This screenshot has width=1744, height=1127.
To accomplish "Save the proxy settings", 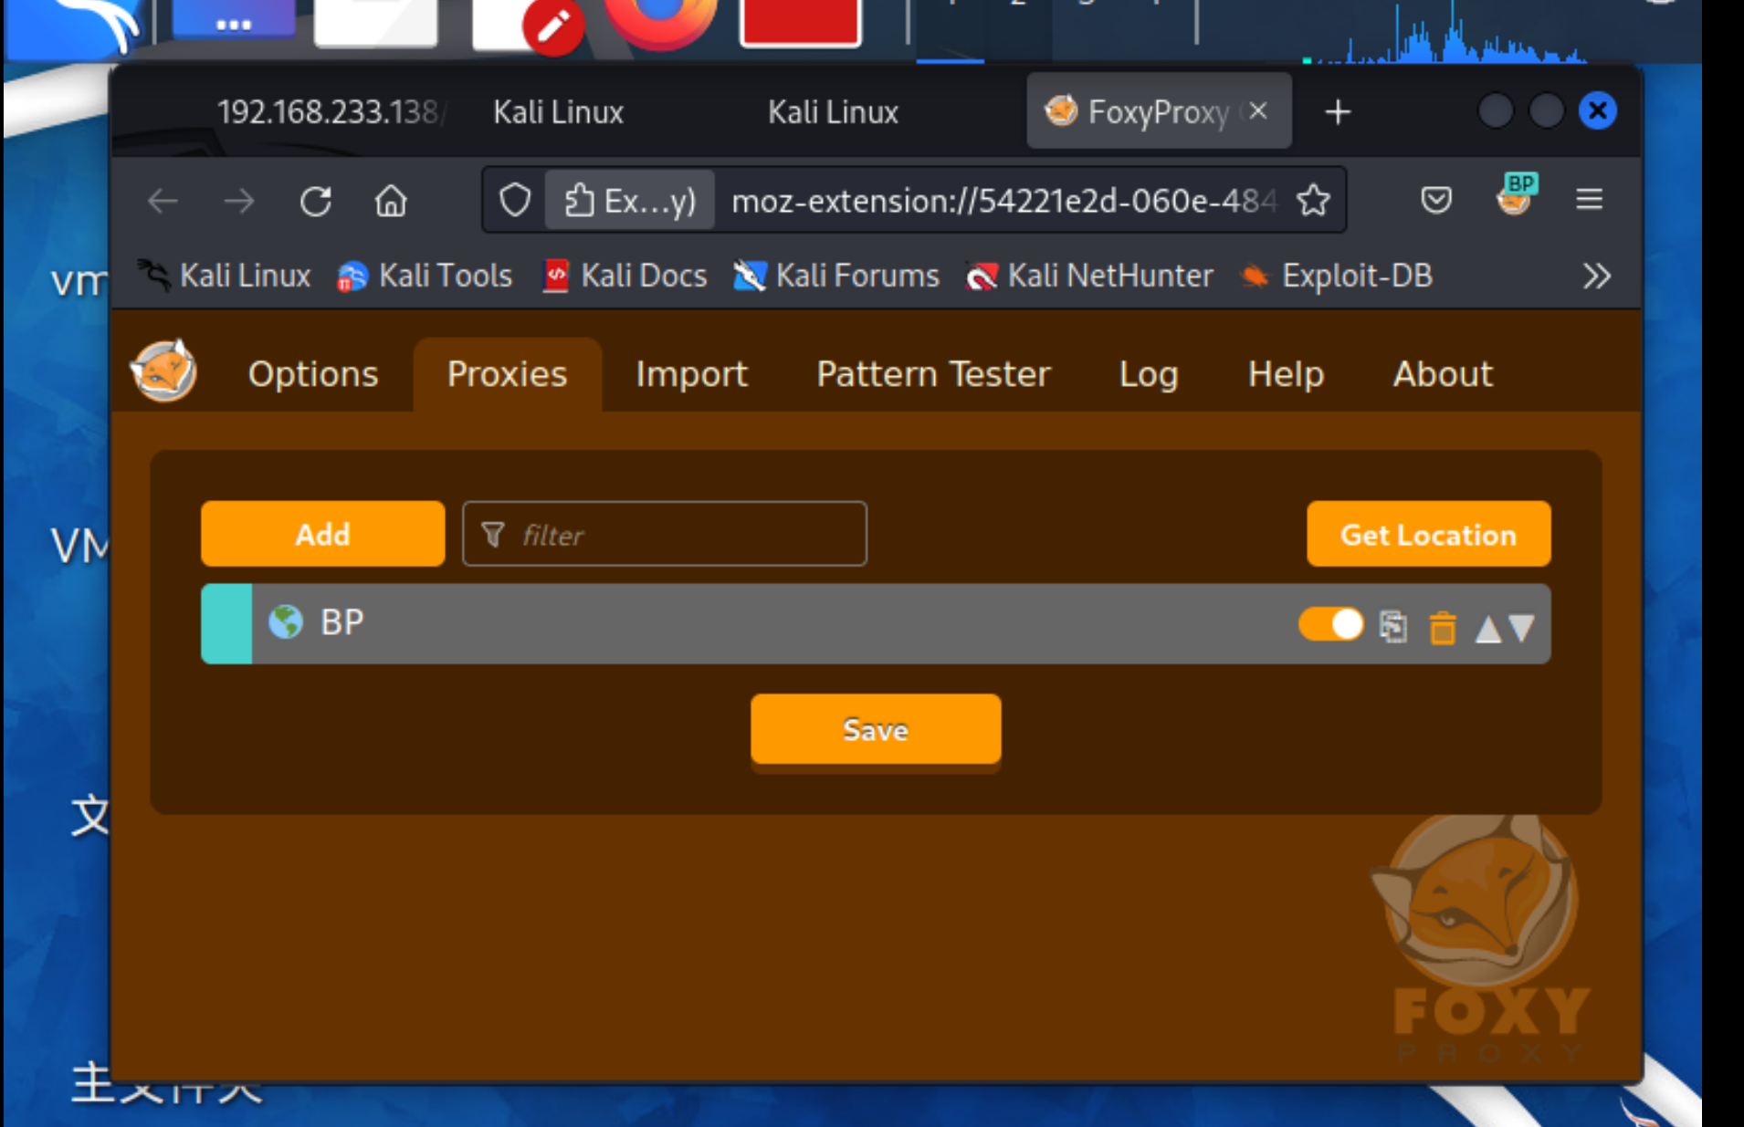I will tap(876, 729).
